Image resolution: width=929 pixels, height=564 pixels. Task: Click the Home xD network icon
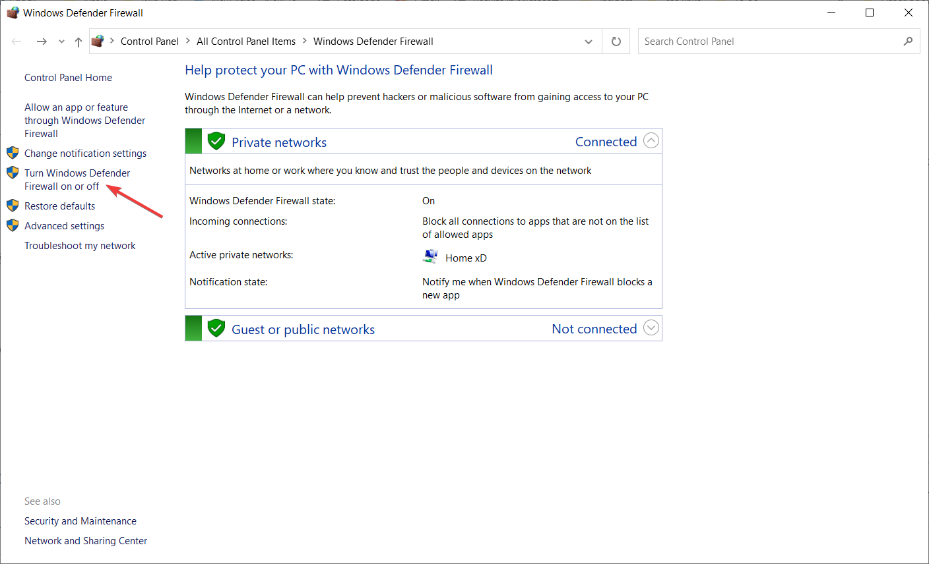tap(431, 256)
